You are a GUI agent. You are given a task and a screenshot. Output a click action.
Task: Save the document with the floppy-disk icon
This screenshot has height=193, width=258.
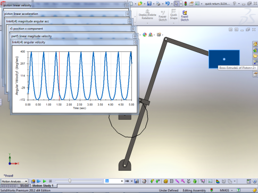[x=149, y=4]
